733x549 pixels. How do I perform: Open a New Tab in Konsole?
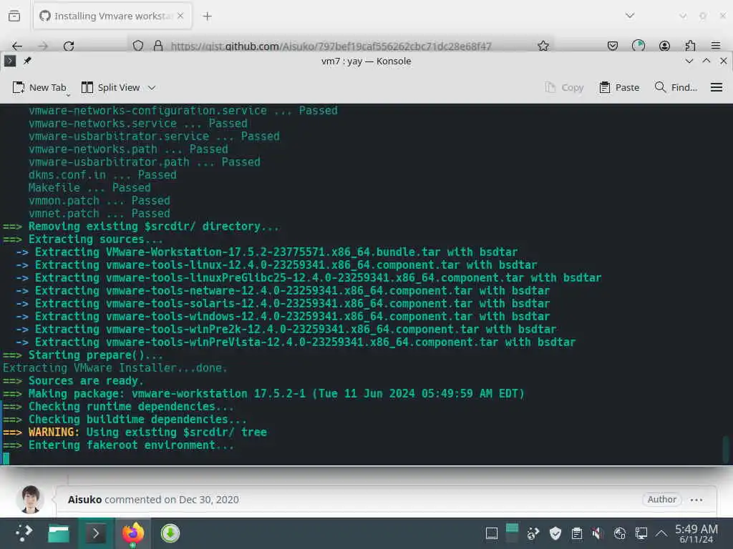pos(39,87)
